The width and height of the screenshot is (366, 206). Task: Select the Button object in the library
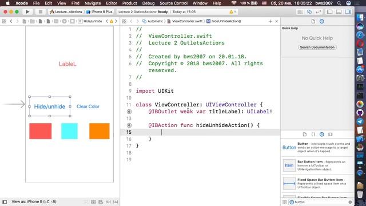pos(317,148)
